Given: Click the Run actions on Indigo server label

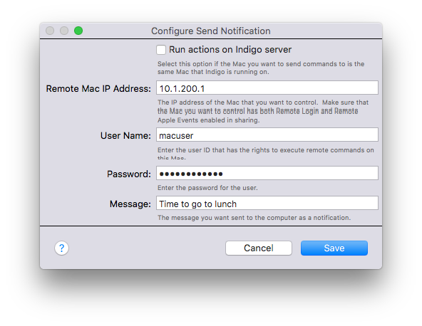Looking at the screenshot, I should point(230,50).
